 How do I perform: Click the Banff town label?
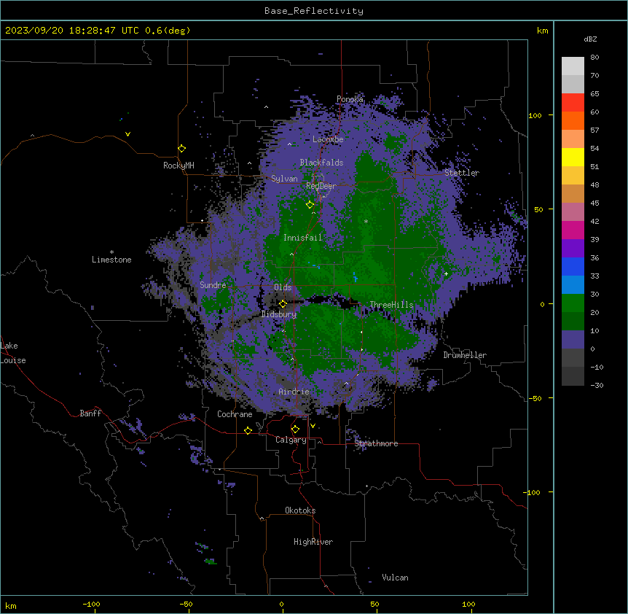tap(90, 413)
